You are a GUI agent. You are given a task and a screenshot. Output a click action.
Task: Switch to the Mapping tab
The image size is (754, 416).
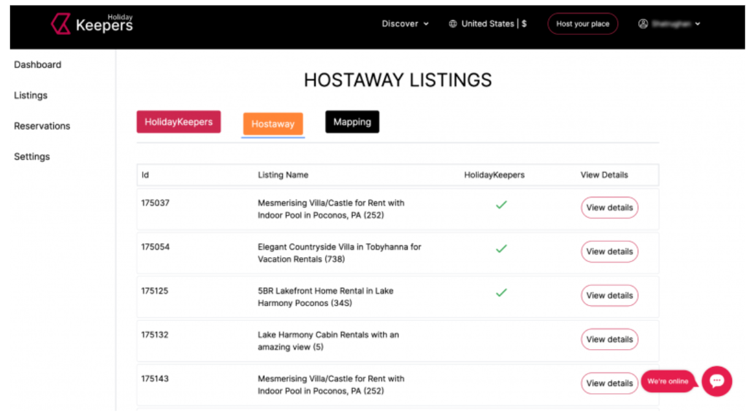352,121
